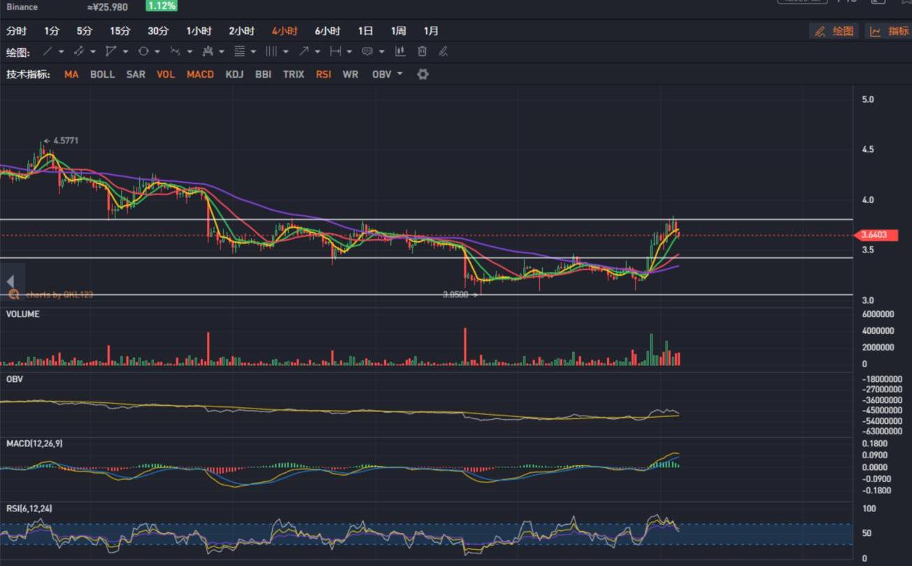Enable the KDJ indicator
The image size is (912, 566).
click(x=234, y=74)
